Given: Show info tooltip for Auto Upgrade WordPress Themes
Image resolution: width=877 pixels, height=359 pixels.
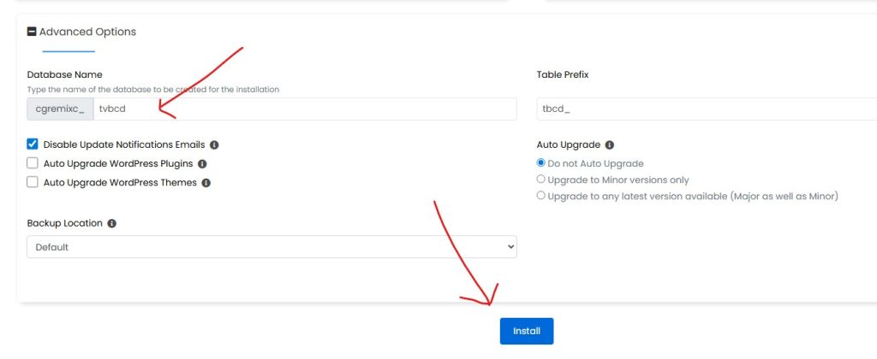Looking at the screenshot, I should pyautogui.click(x=206, y=183).
